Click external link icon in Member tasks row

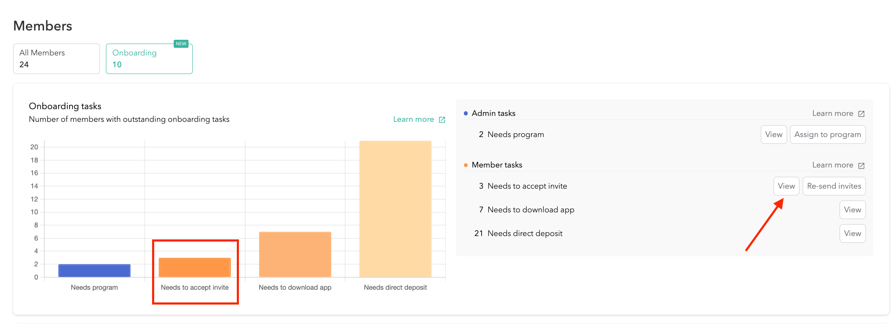pos(861,165)
